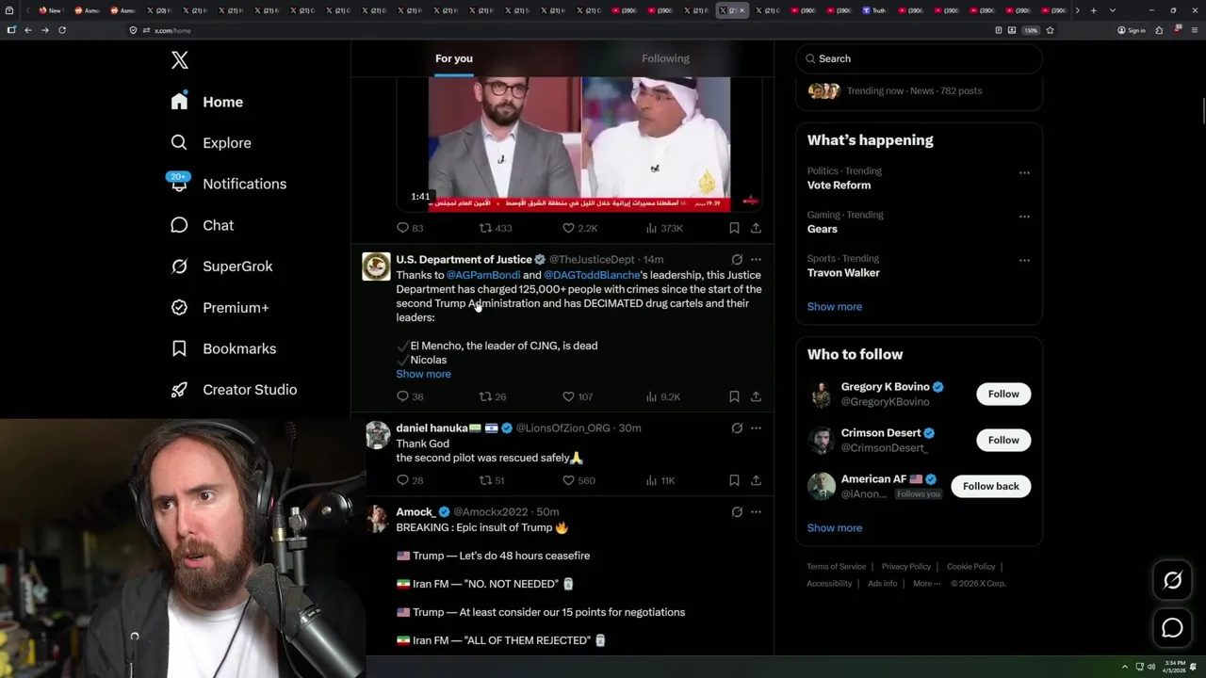This screenshot has width=1206, height=678.
Task: Reply to video post with 83 comments
Action: click(x=410, y=228)
